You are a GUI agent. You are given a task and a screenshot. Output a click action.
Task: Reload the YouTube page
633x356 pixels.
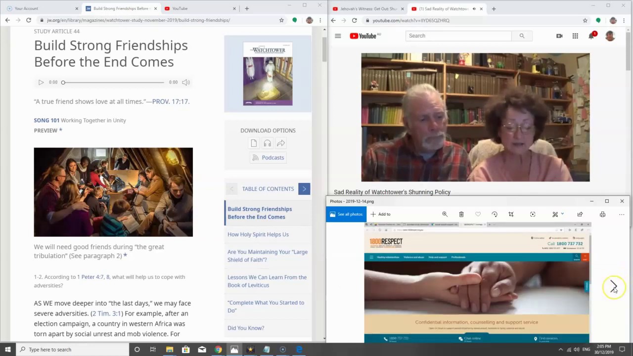point(354,20)
